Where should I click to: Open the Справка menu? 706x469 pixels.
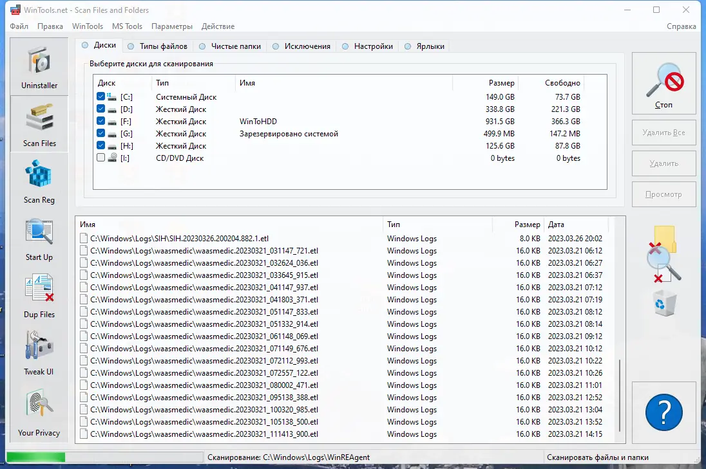click(682, 26)
